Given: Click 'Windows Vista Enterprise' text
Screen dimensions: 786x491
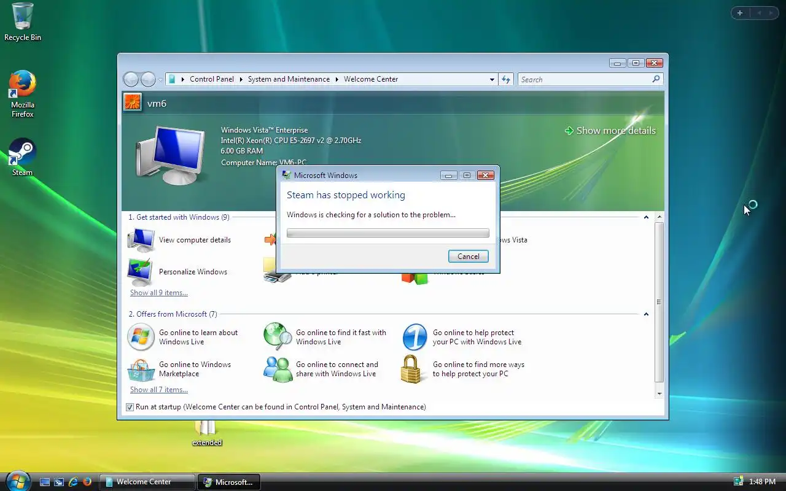Looking at the screenshot, I should click(264, 130).
